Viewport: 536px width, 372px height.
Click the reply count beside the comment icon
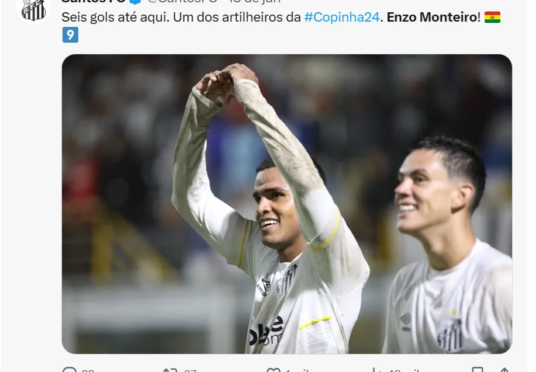88,371
